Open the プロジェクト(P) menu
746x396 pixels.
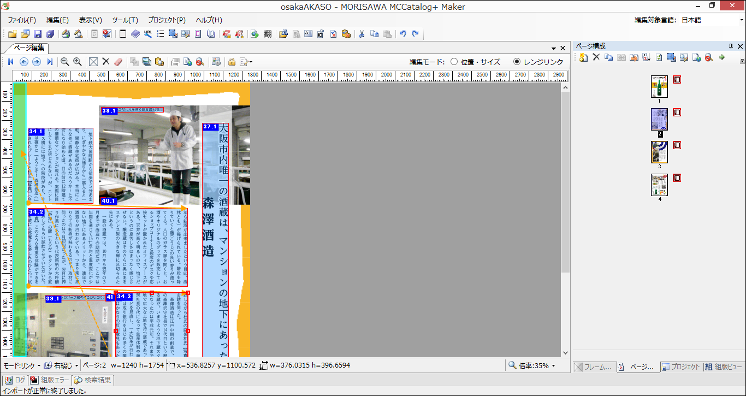167,20
